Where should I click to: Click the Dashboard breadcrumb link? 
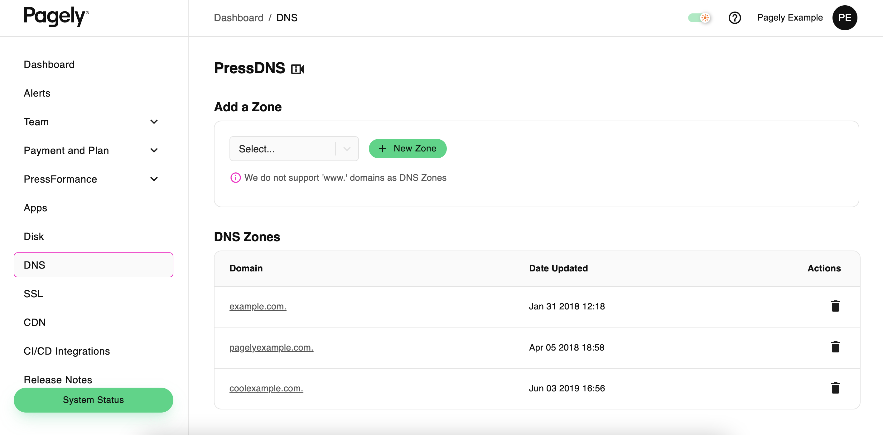[239, 18]
